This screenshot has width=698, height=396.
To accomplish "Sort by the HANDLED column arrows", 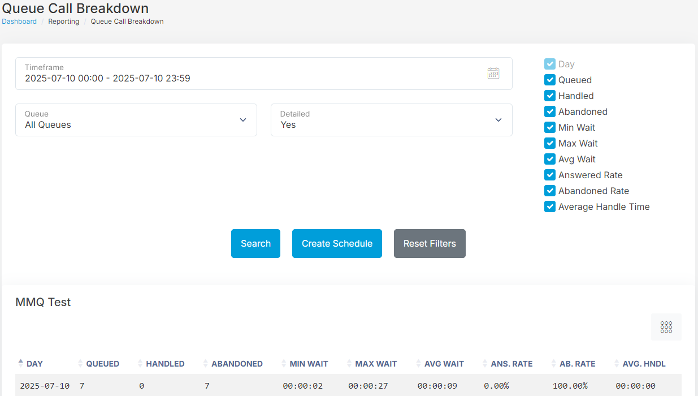I will (140, 364).
